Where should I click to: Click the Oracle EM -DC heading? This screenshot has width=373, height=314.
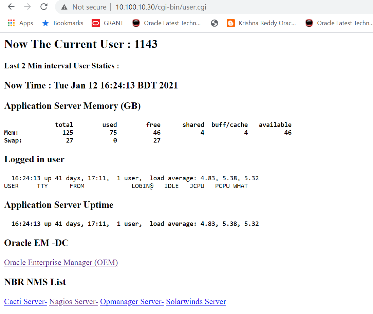[36, 243]
